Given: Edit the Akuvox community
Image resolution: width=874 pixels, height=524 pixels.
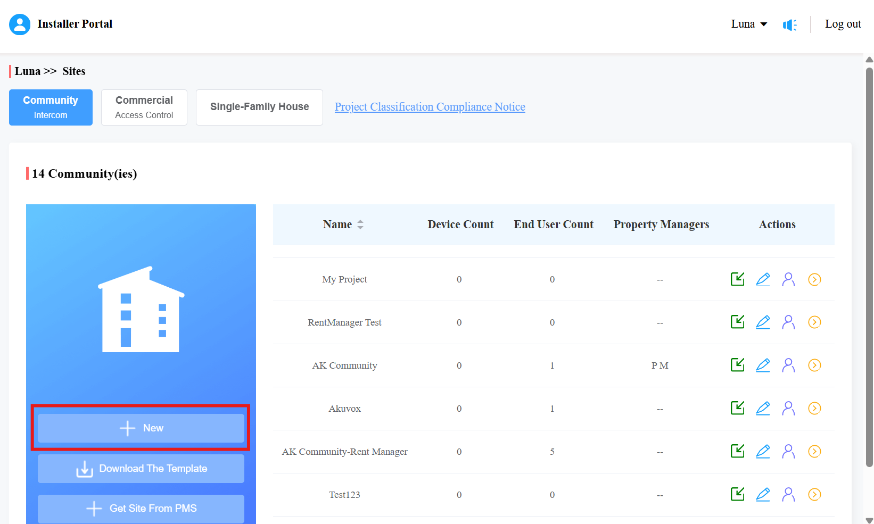Looking at the screenshot, I should point(763,409).
